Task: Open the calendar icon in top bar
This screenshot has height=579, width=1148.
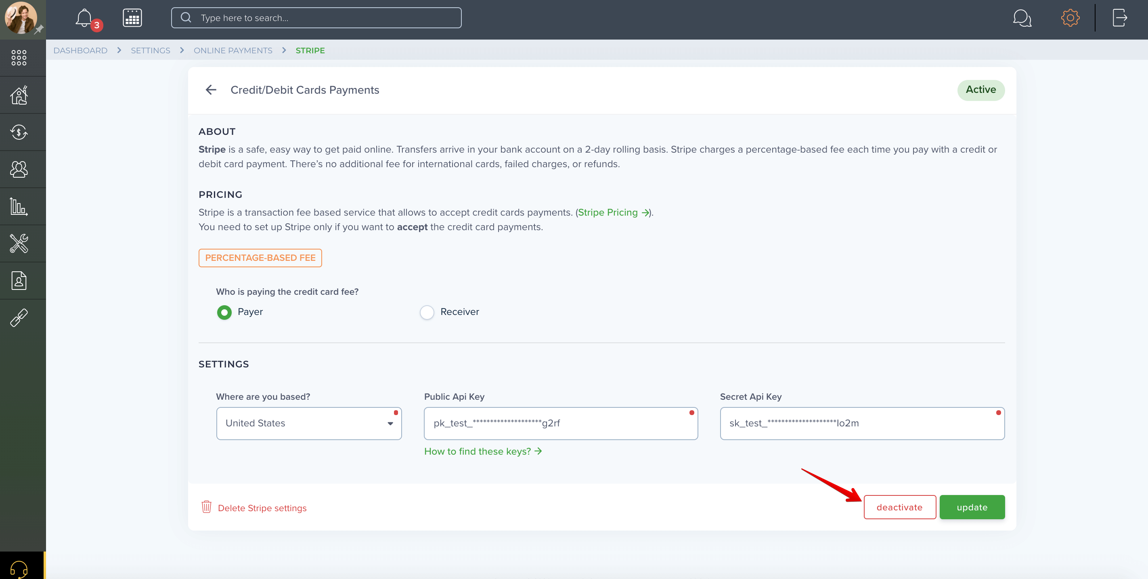Action: [132, 18]
